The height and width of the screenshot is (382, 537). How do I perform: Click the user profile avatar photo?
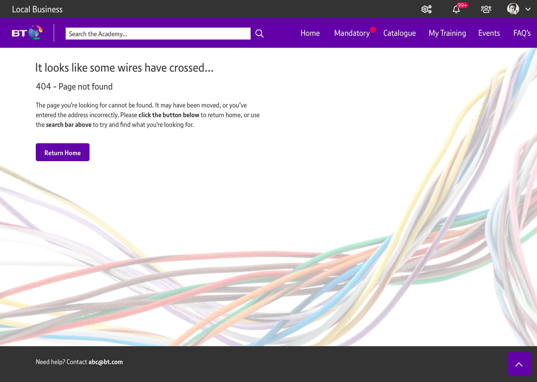point(513,9)
